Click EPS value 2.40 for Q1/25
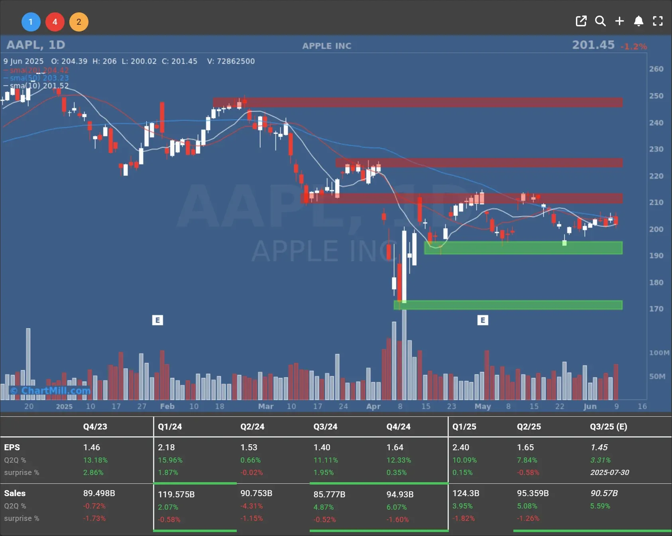This screenshot has width=672, height=536. tap(461, 447)
